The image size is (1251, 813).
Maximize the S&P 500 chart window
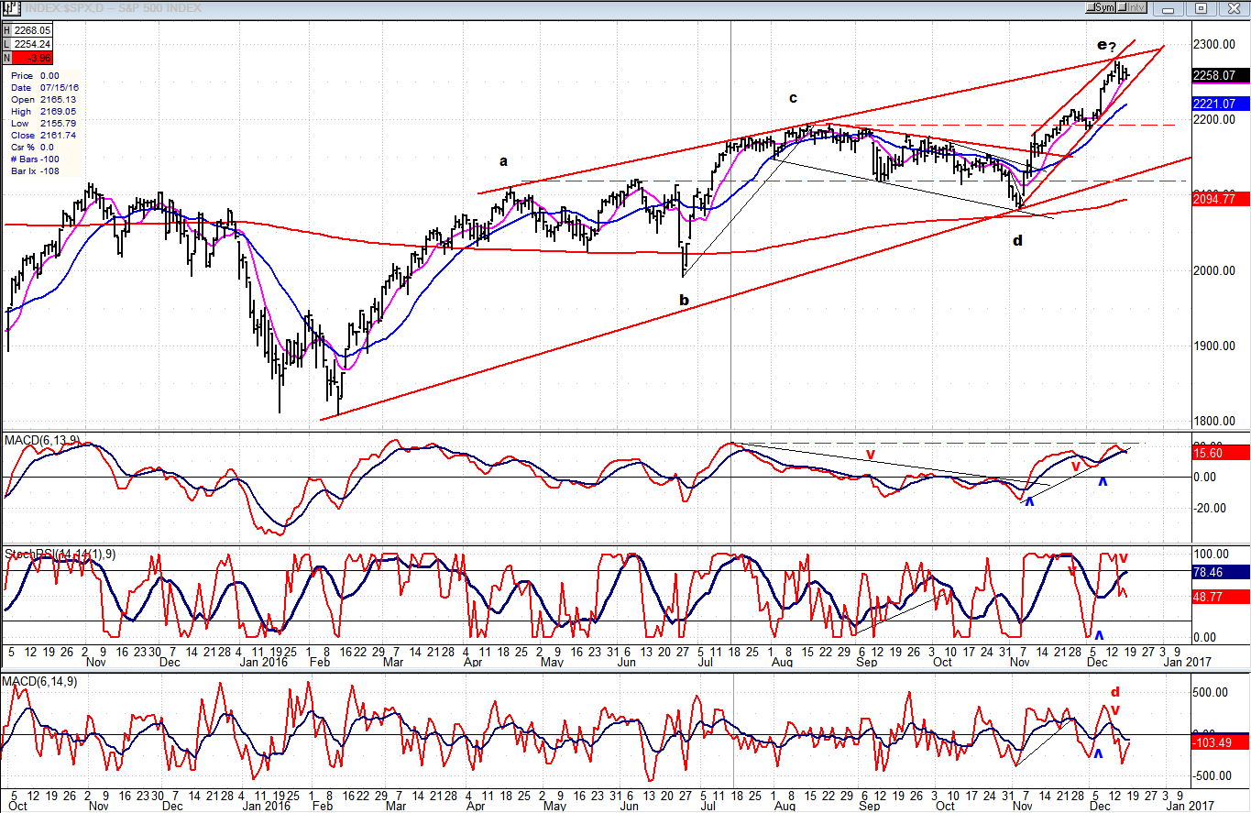coord(1202,8)
